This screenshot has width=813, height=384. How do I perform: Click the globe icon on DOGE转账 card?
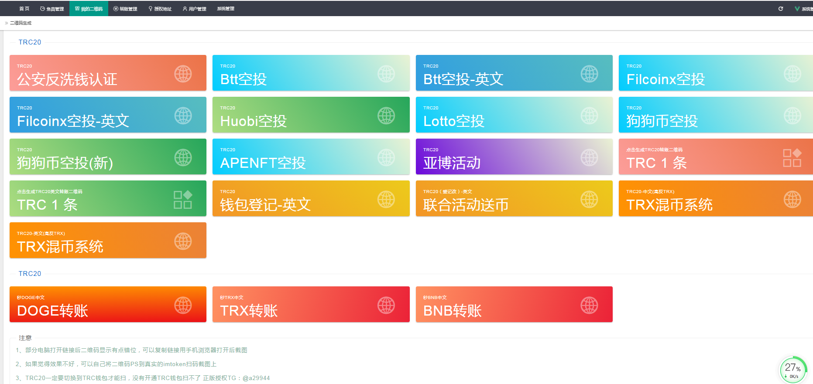click(183, 305)
